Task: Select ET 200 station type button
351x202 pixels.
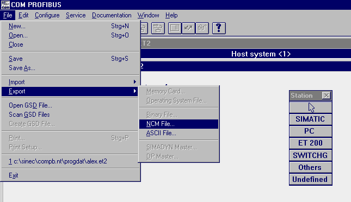Action: [311, 143]
